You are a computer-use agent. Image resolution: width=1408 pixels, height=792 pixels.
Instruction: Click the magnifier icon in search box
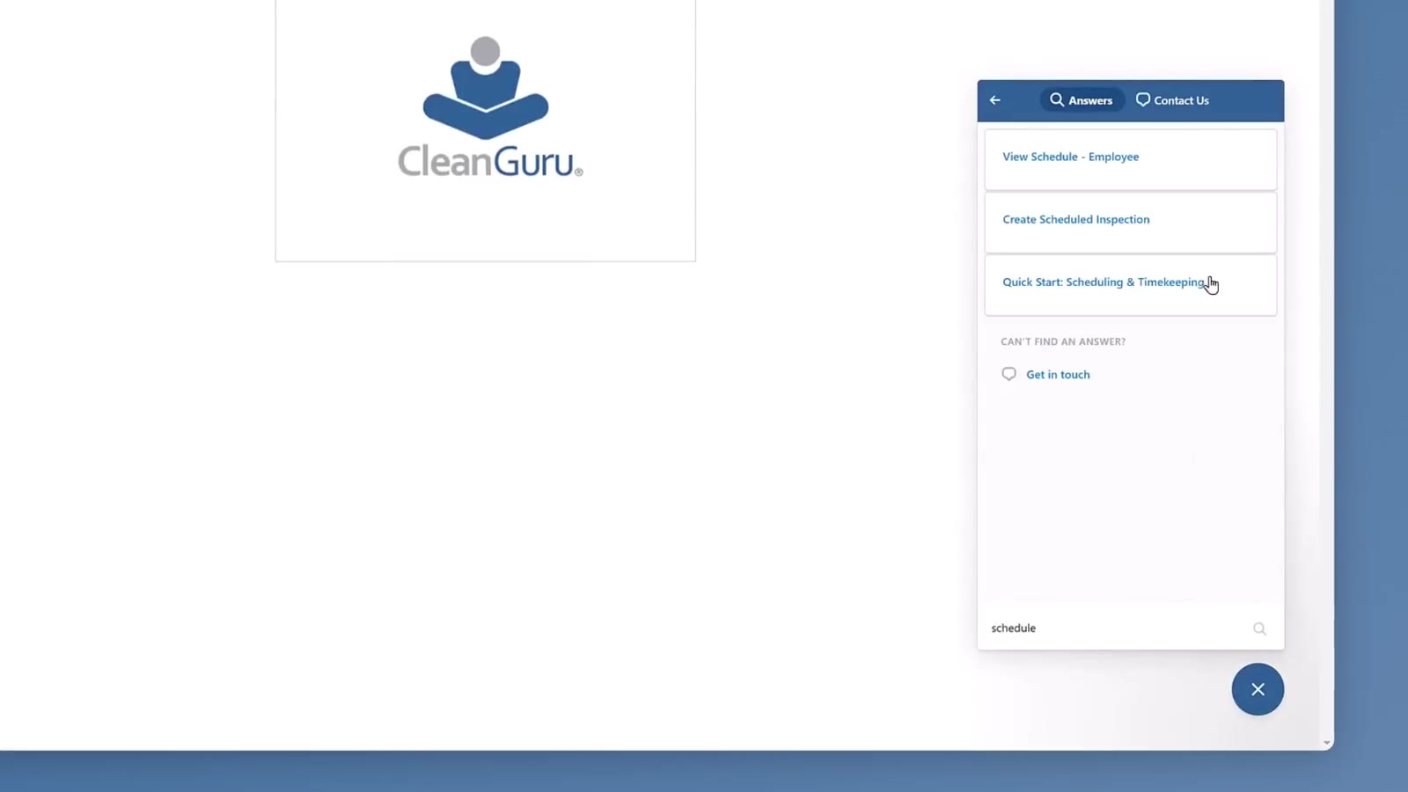click(x=1259, y=628)
